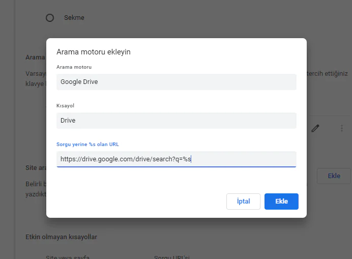
Task: Open the three-dot more actions menu
Action: tap(342, 129)
